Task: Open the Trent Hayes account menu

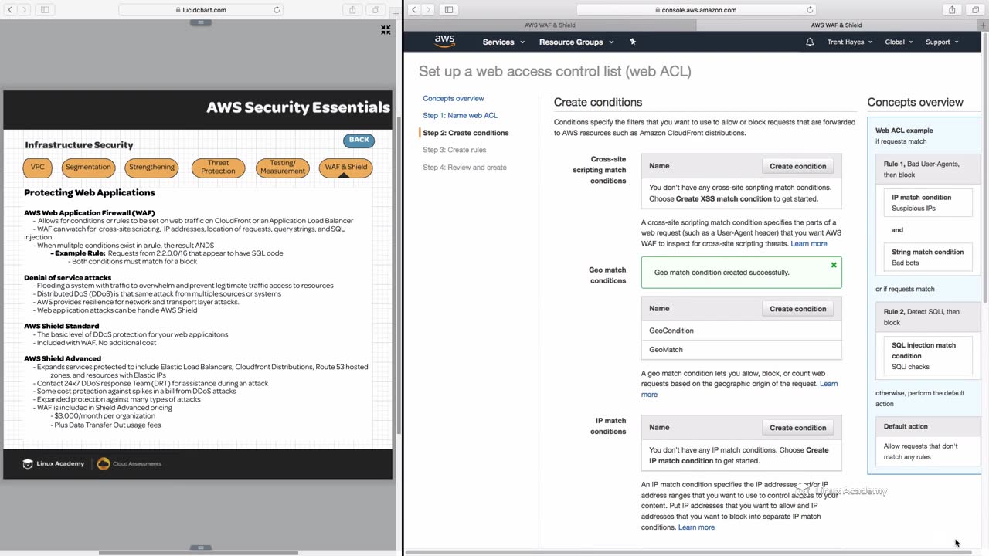Action: coord(850,42)
